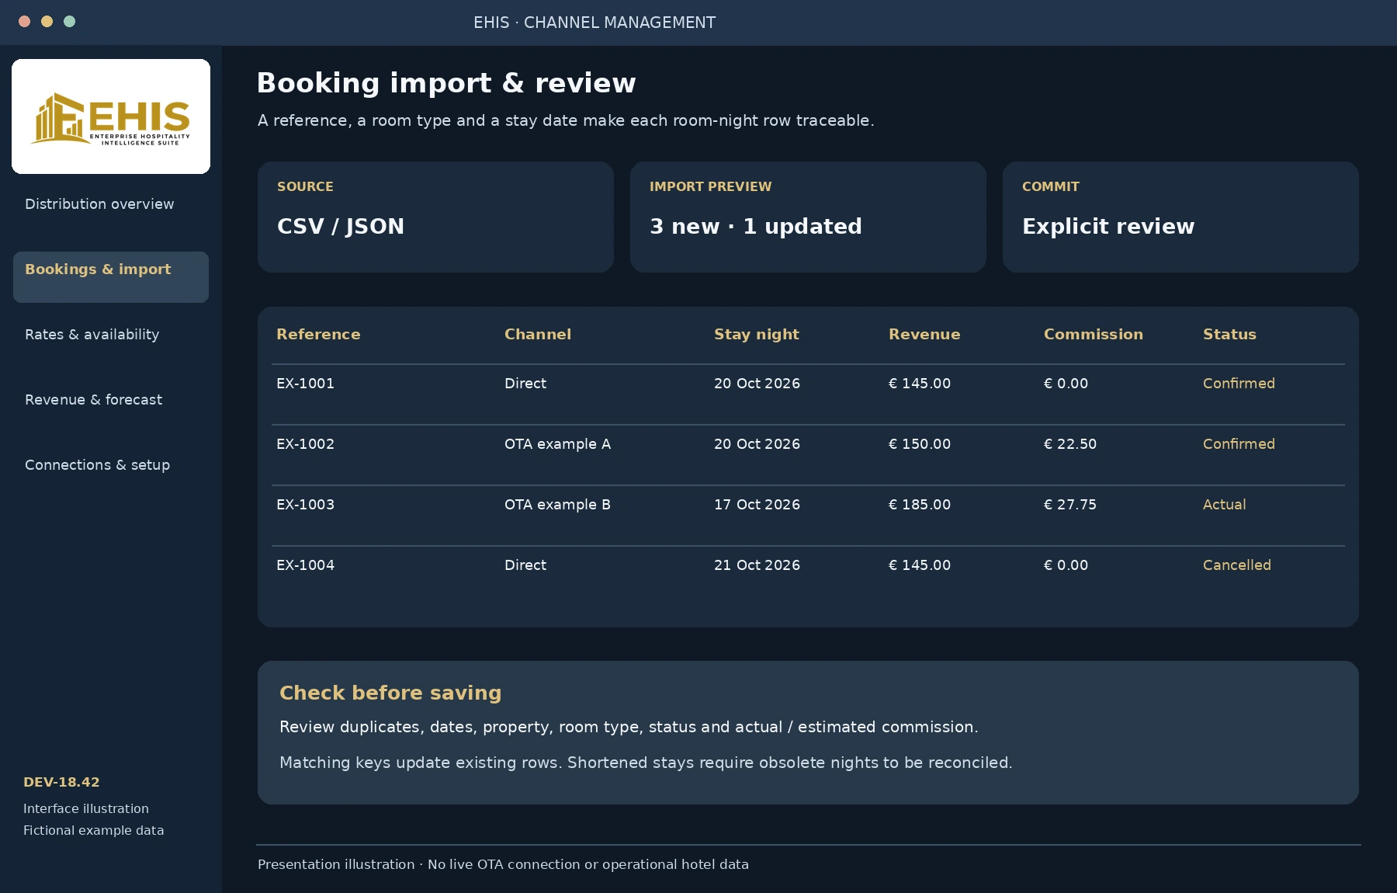Maximize the window with the green button
This screenshot has width=1397, height=893.
point(69,22)
